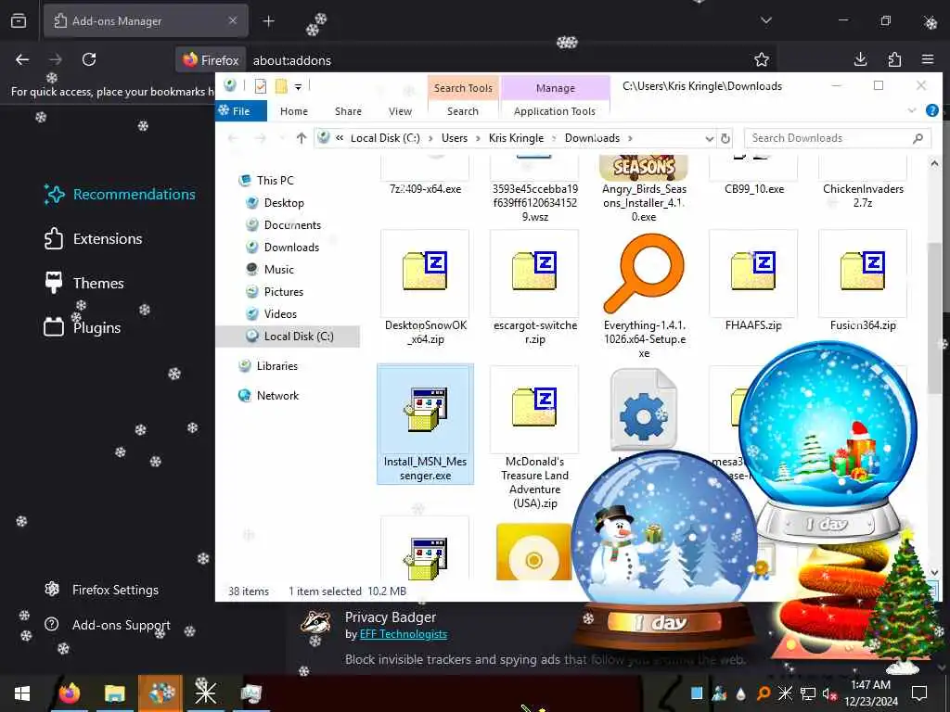950x712 pixels.
Task: Refresh the Downloads folder
Action: [725, 139]
